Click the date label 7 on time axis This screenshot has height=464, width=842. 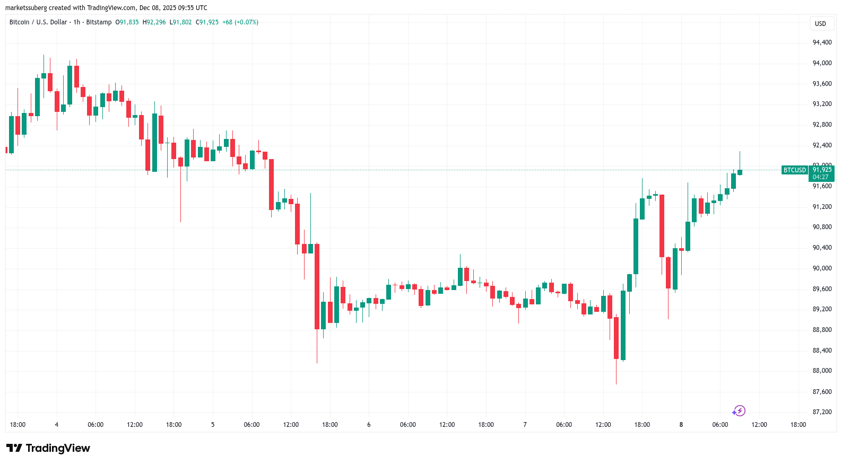[525, 425]
